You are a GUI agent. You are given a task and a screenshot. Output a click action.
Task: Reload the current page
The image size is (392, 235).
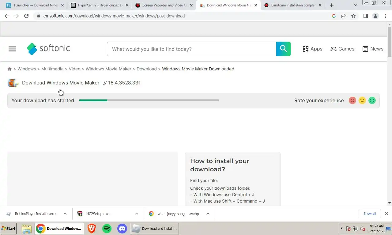point(26,16)
